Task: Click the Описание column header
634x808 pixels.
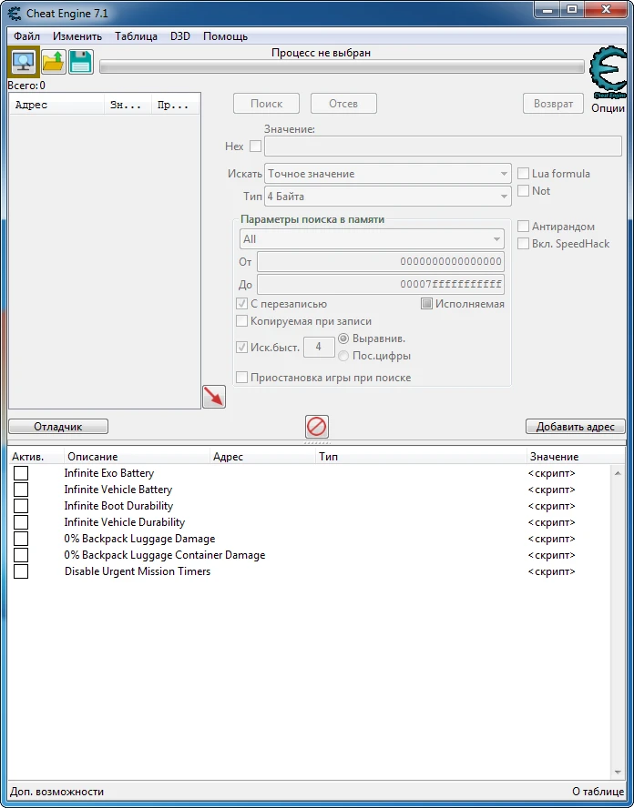Action: tap(137, 457)
